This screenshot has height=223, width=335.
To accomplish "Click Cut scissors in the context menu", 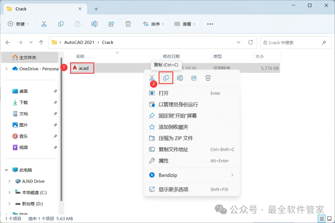I will [x=152, y=78].
